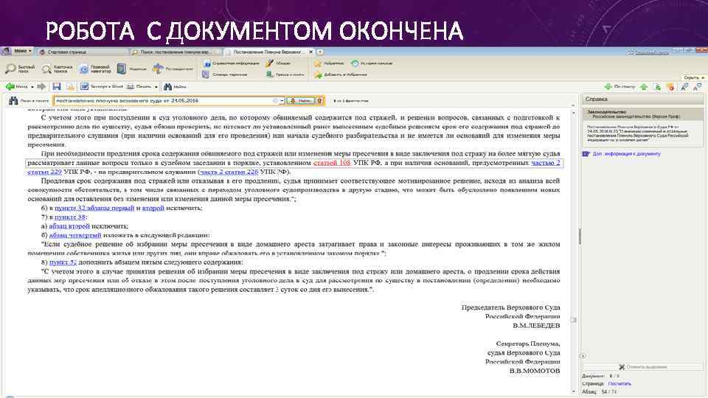Open статьей 108 red hyperlink
This screenshot has width=708, height=398.
[332, 162]
